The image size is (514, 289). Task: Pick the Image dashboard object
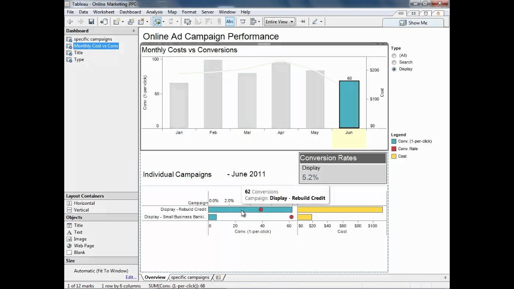pyautogui.click(x=77, y=239)
